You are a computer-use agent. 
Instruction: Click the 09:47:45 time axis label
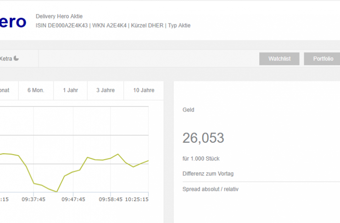tap(73, 199)
